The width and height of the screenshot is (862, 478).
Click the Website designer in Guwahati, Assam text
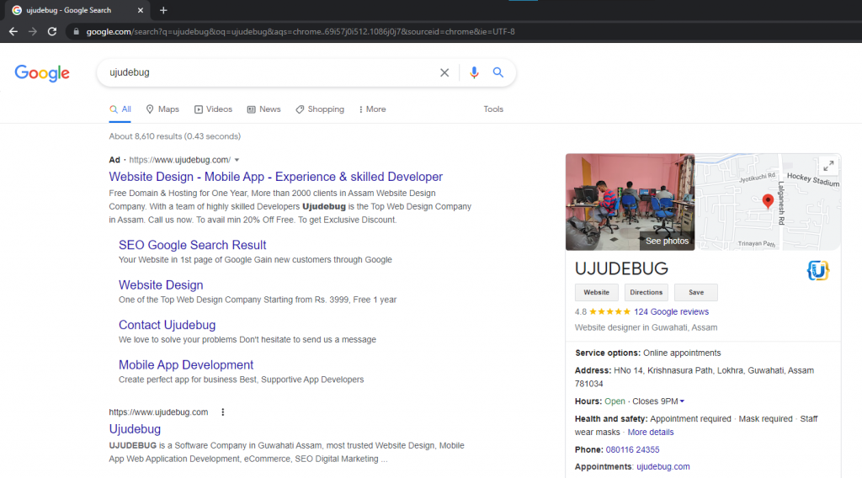(646, 327)
